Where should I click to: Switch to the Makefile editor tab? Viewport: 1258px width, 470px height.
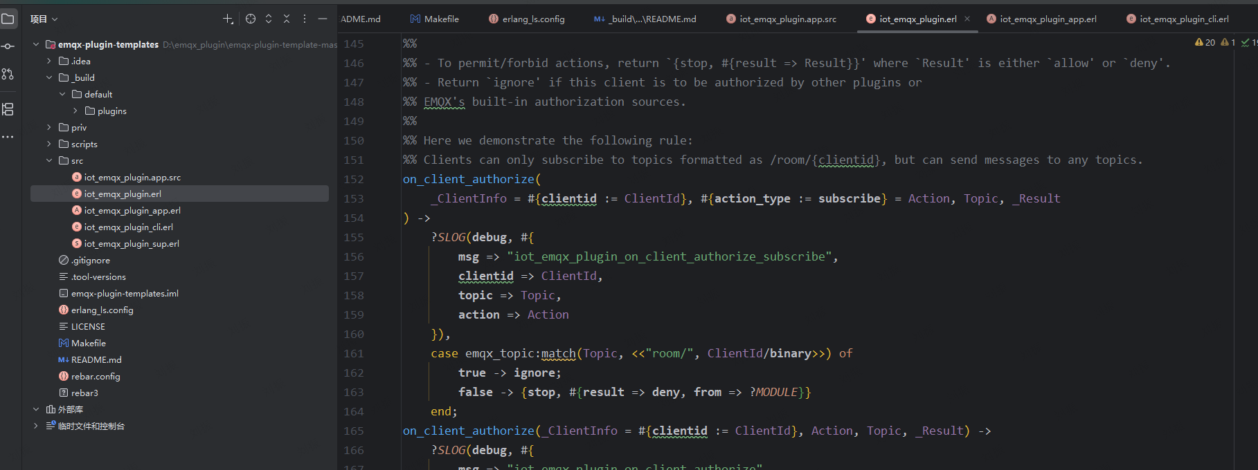[434, 19]
